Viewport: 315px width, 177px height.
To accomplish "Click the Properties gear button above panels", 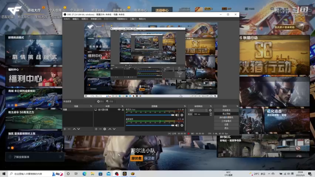I will tap(100, 101).
